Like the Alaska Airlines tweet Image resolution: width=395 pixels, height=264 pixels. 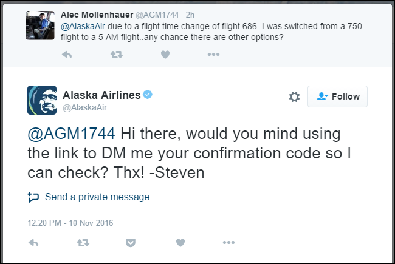tap(180, 243)
